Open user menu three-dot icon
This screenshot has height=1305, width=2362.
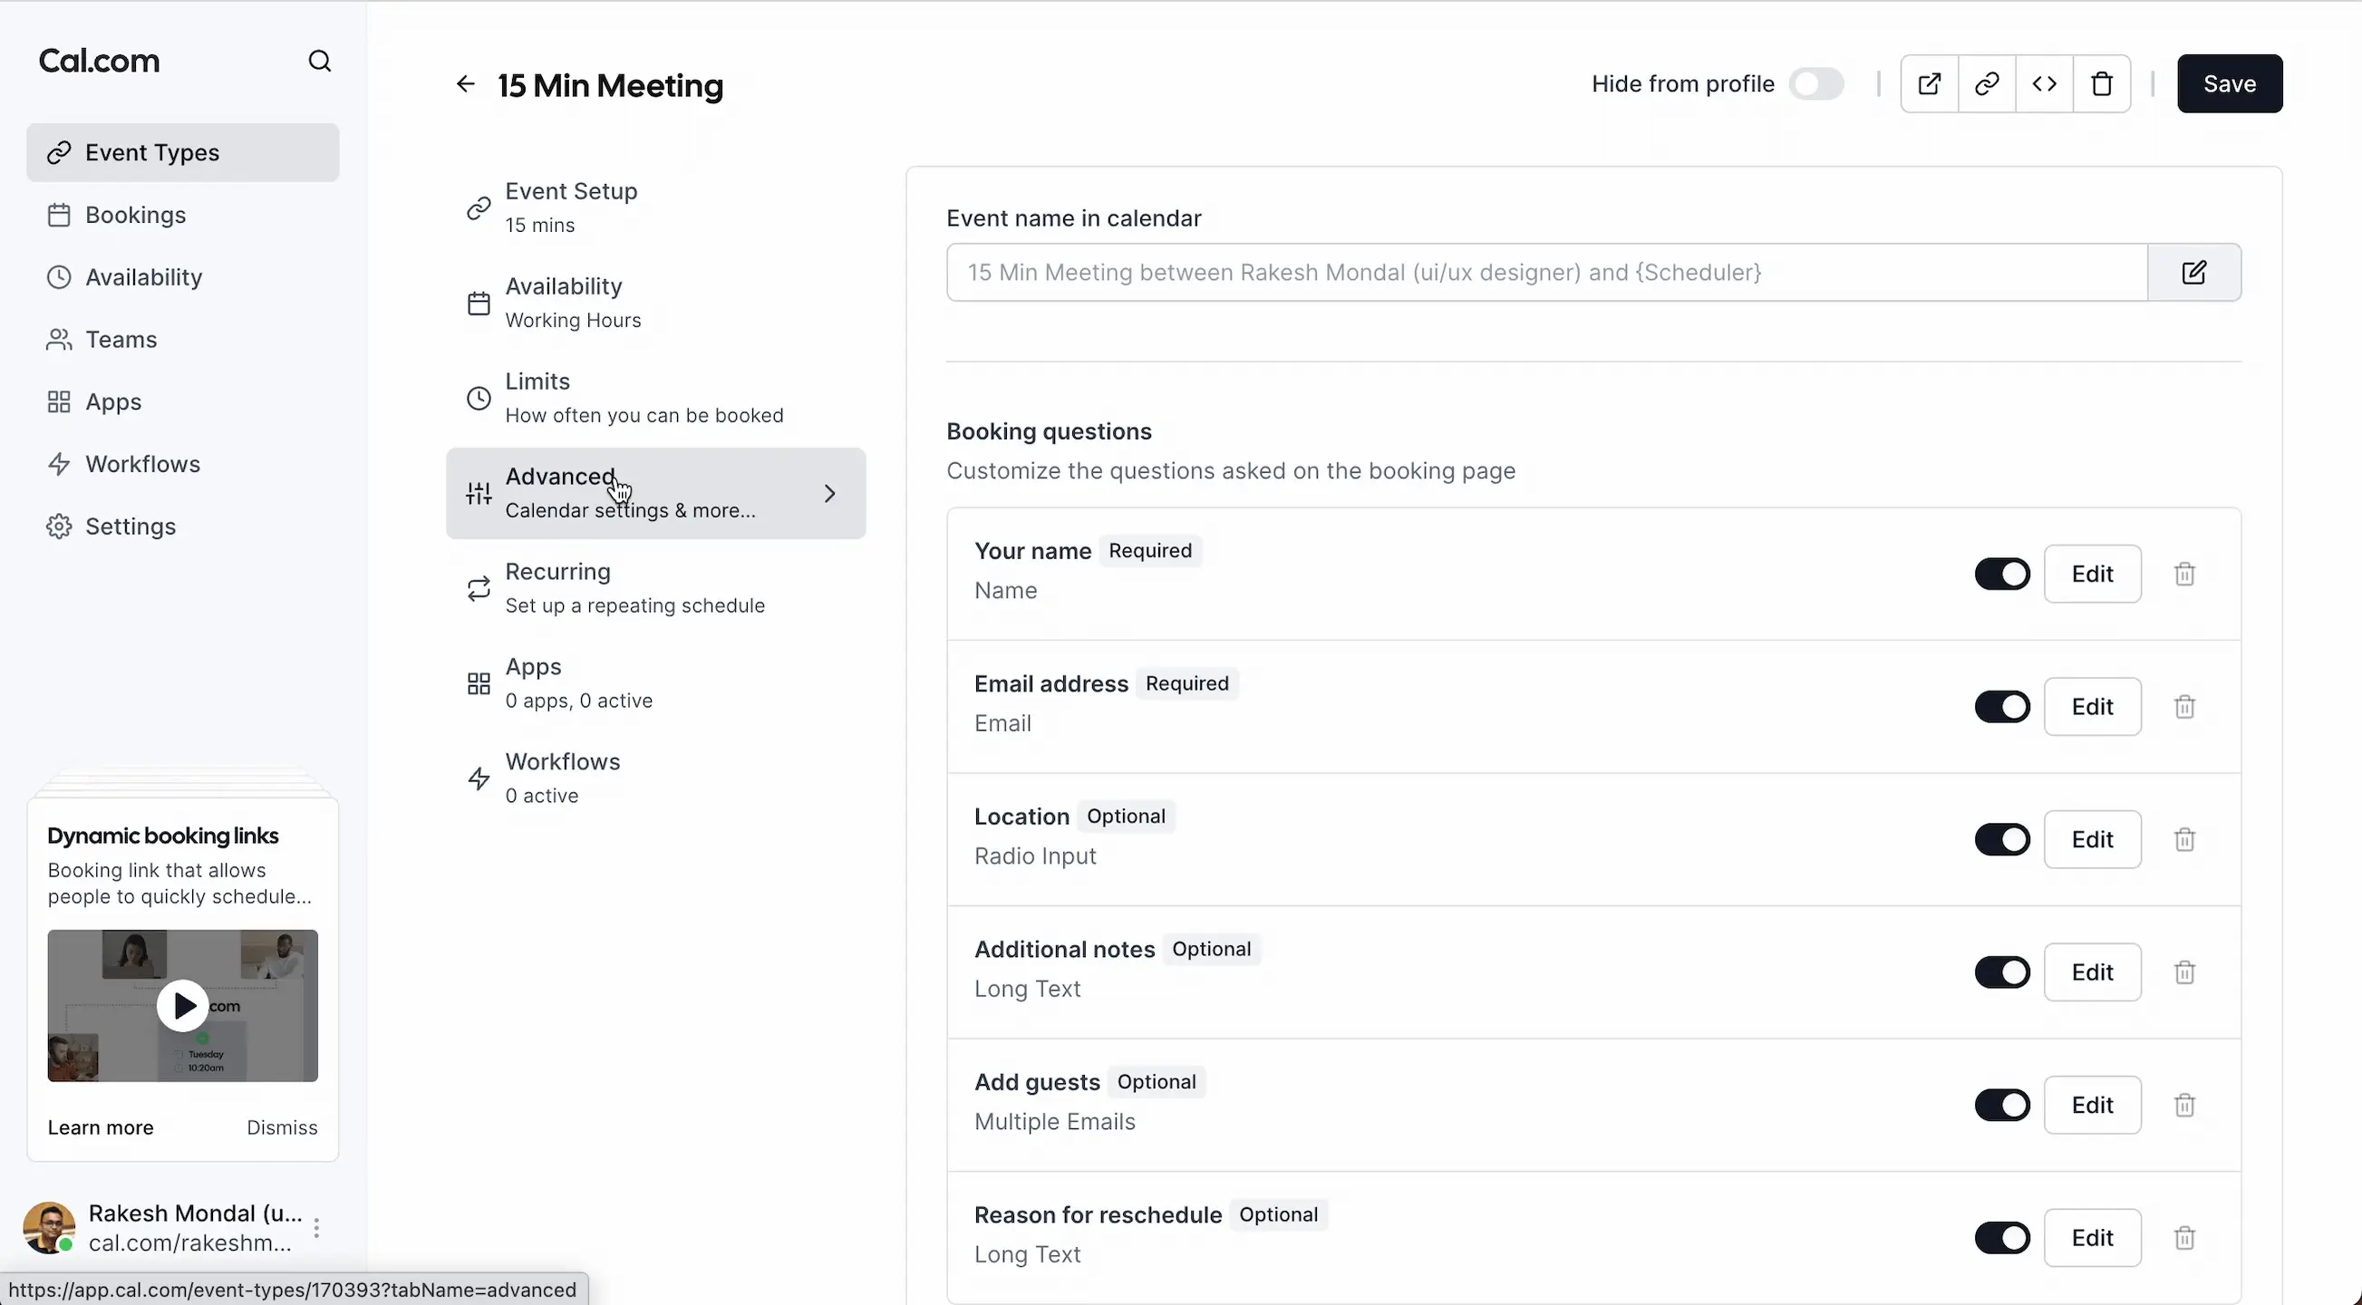click(x=316, y=1228)
